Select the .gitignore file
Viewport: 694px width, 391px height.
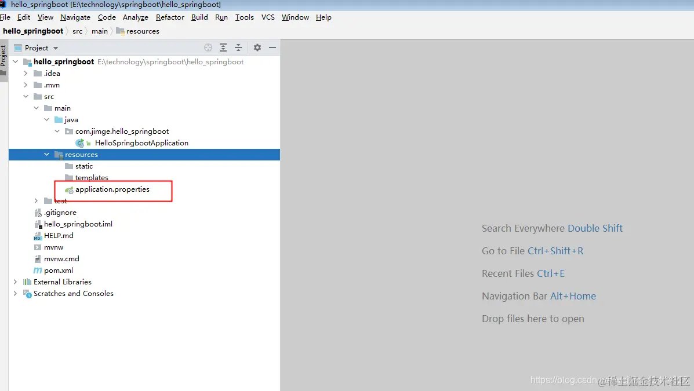(60, 213)
